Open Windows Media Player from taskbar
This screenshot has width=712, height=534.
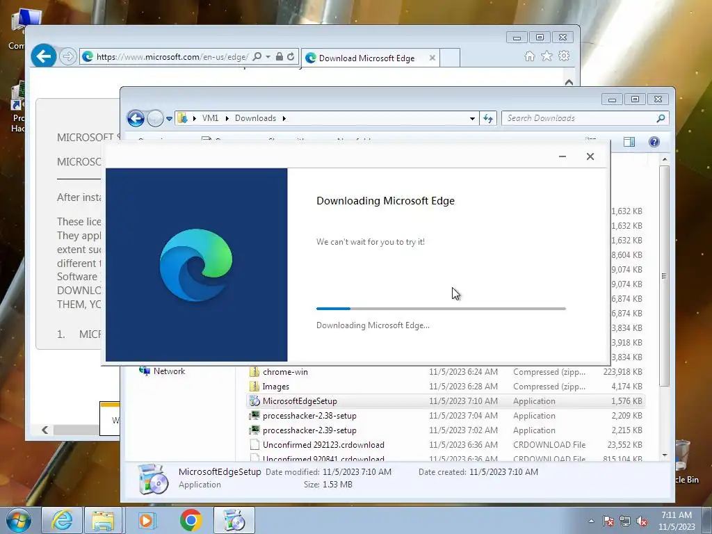click(x=146, y=520)
